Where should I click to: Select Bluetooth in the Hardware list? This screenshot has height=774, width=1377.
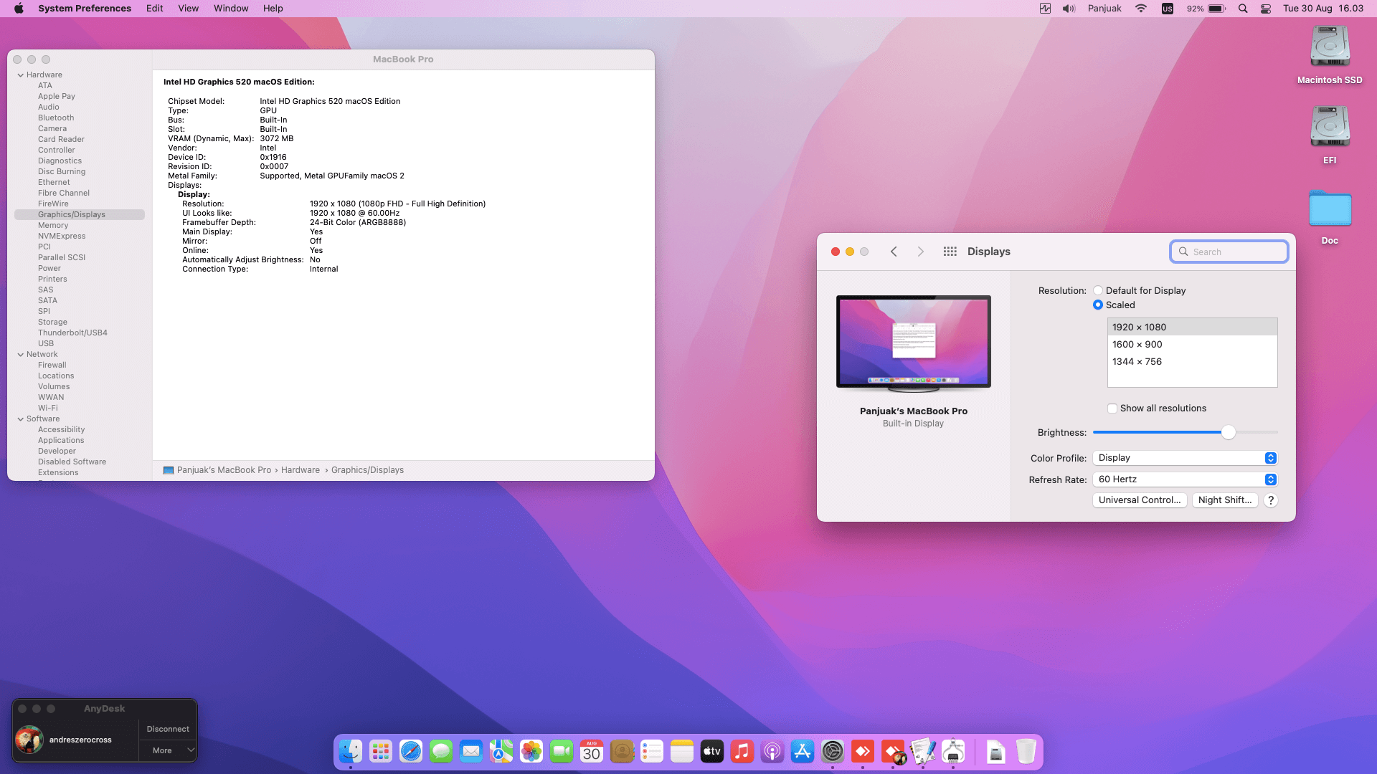pos(56,118)
